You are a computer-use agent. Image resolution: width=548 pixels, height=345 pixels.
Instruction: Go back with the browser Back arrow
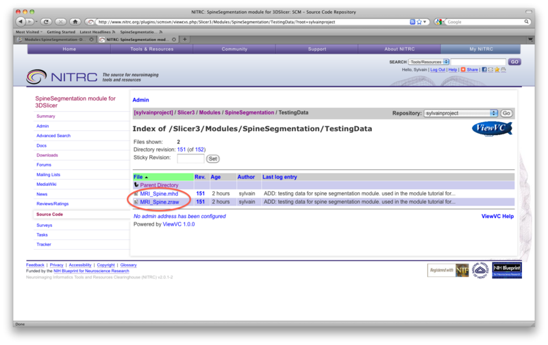[21, 22]
